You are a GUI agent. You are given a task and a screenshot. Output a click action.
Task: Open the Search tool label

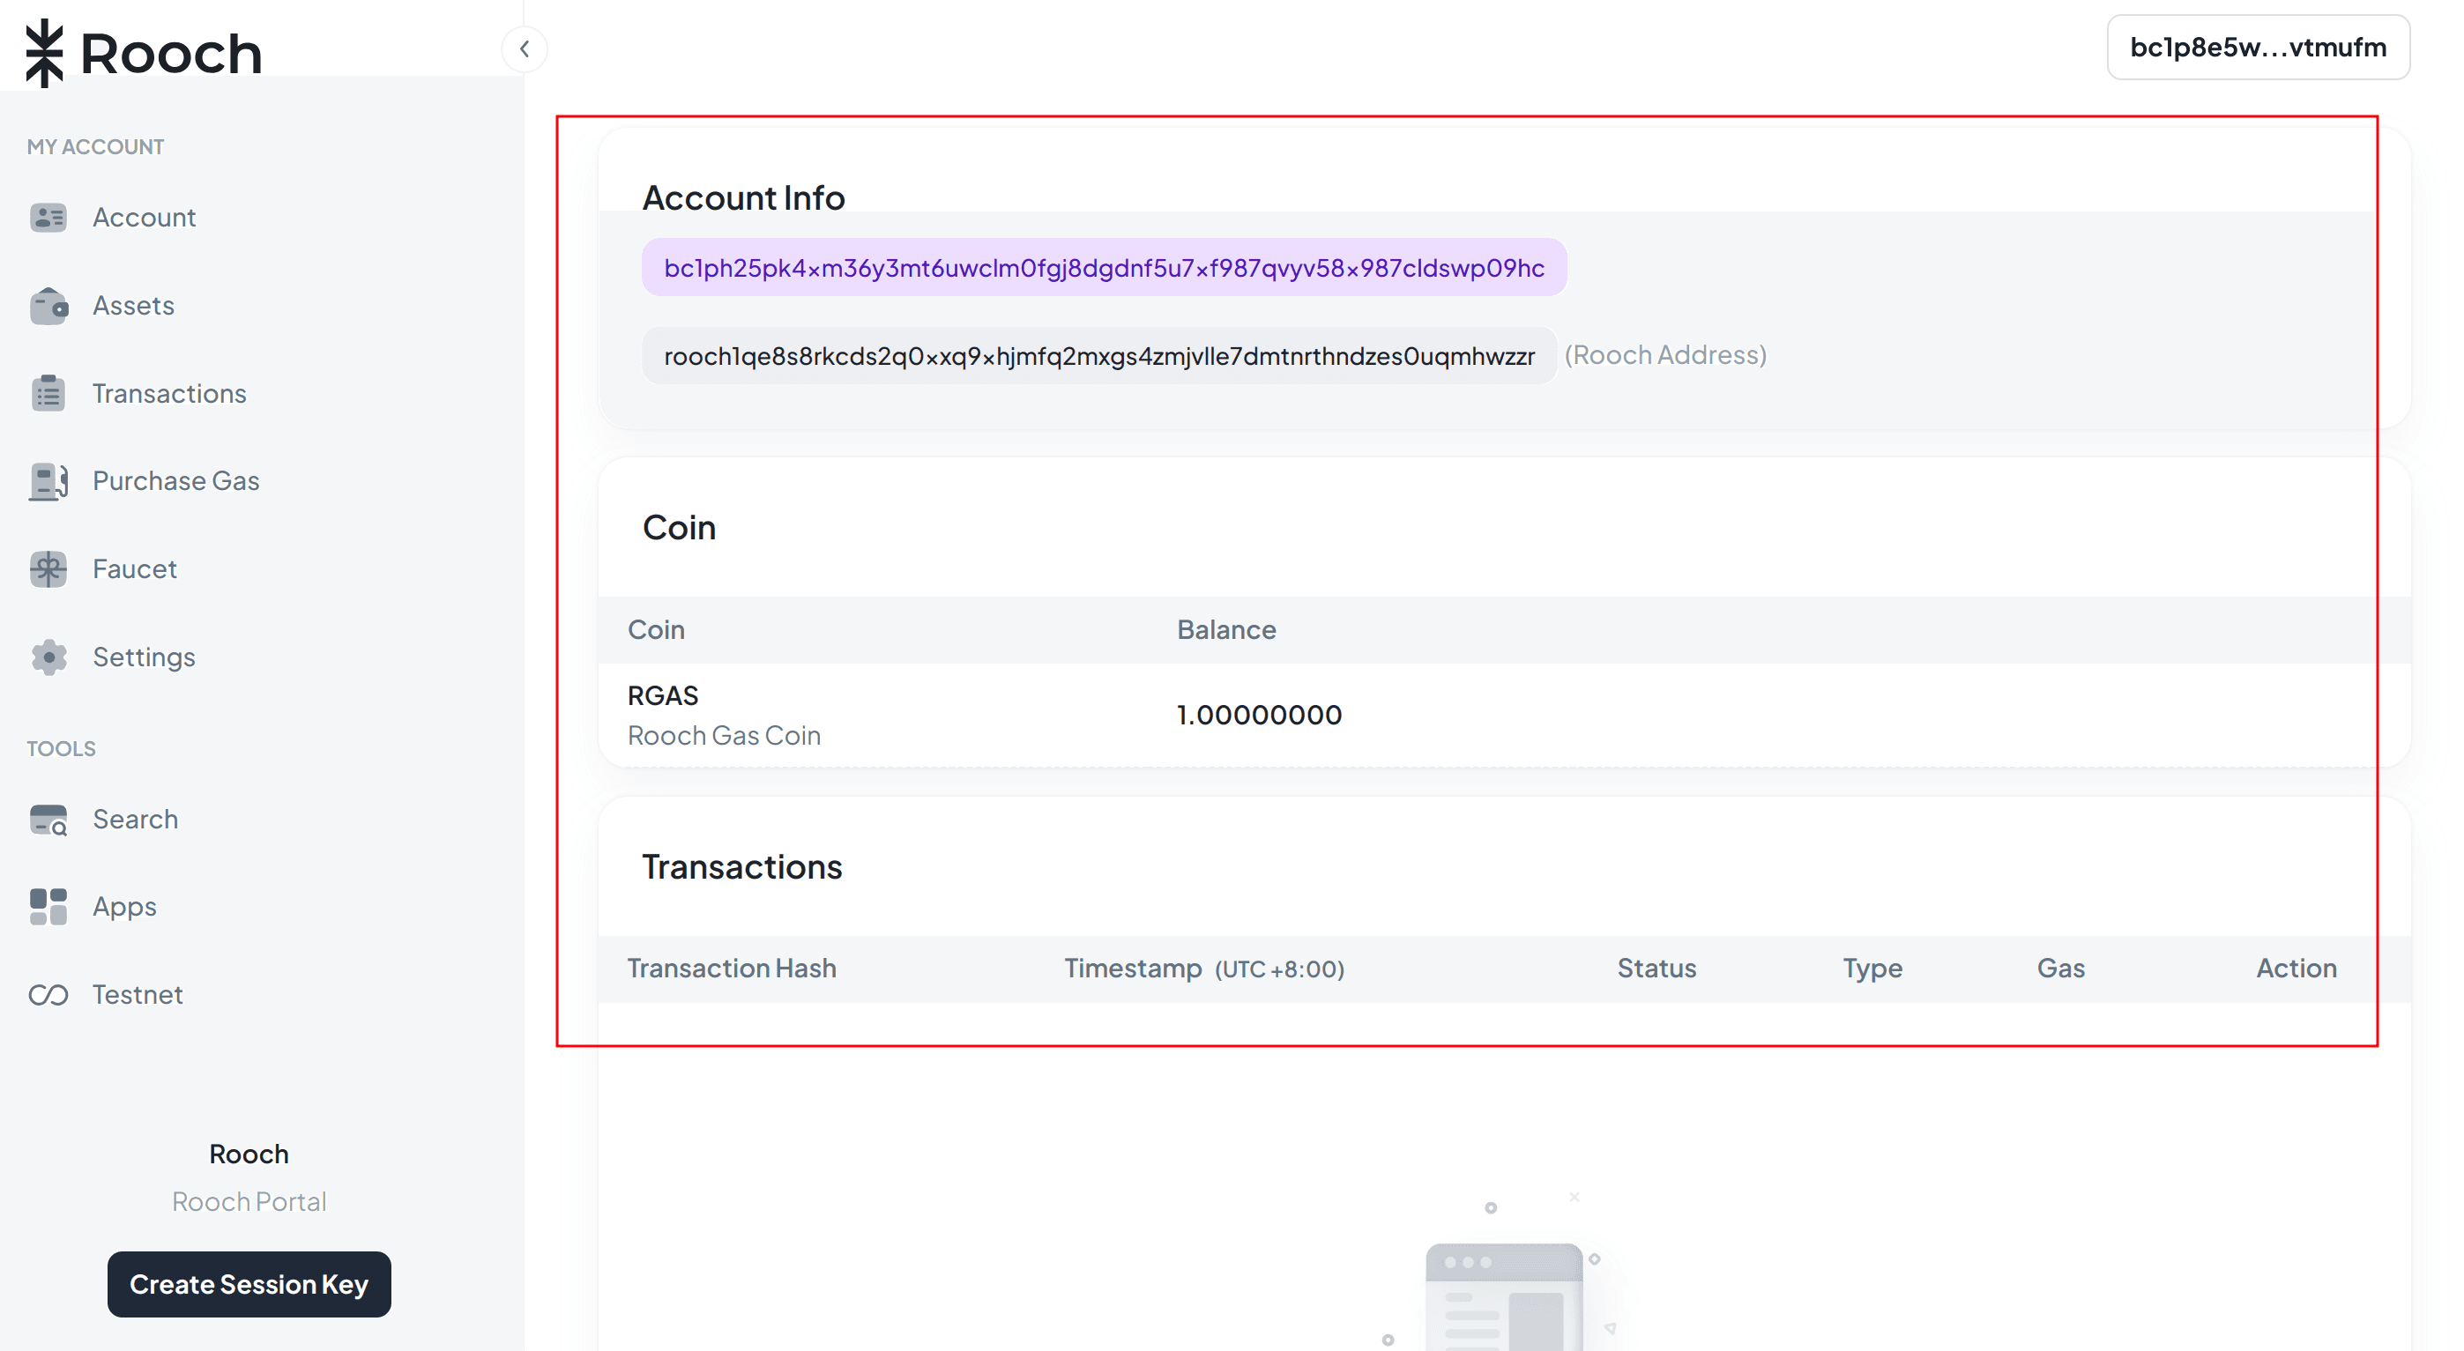click(x=135, y=820)
